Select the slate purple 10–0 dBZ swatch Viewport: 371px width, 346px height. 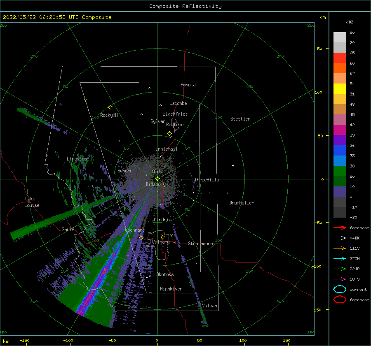[x=340, y=192]
